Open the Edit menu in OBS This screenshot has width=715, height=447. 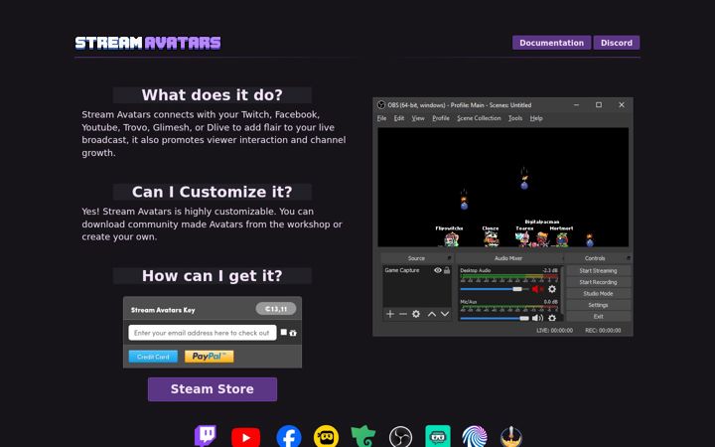pos(399,118)
